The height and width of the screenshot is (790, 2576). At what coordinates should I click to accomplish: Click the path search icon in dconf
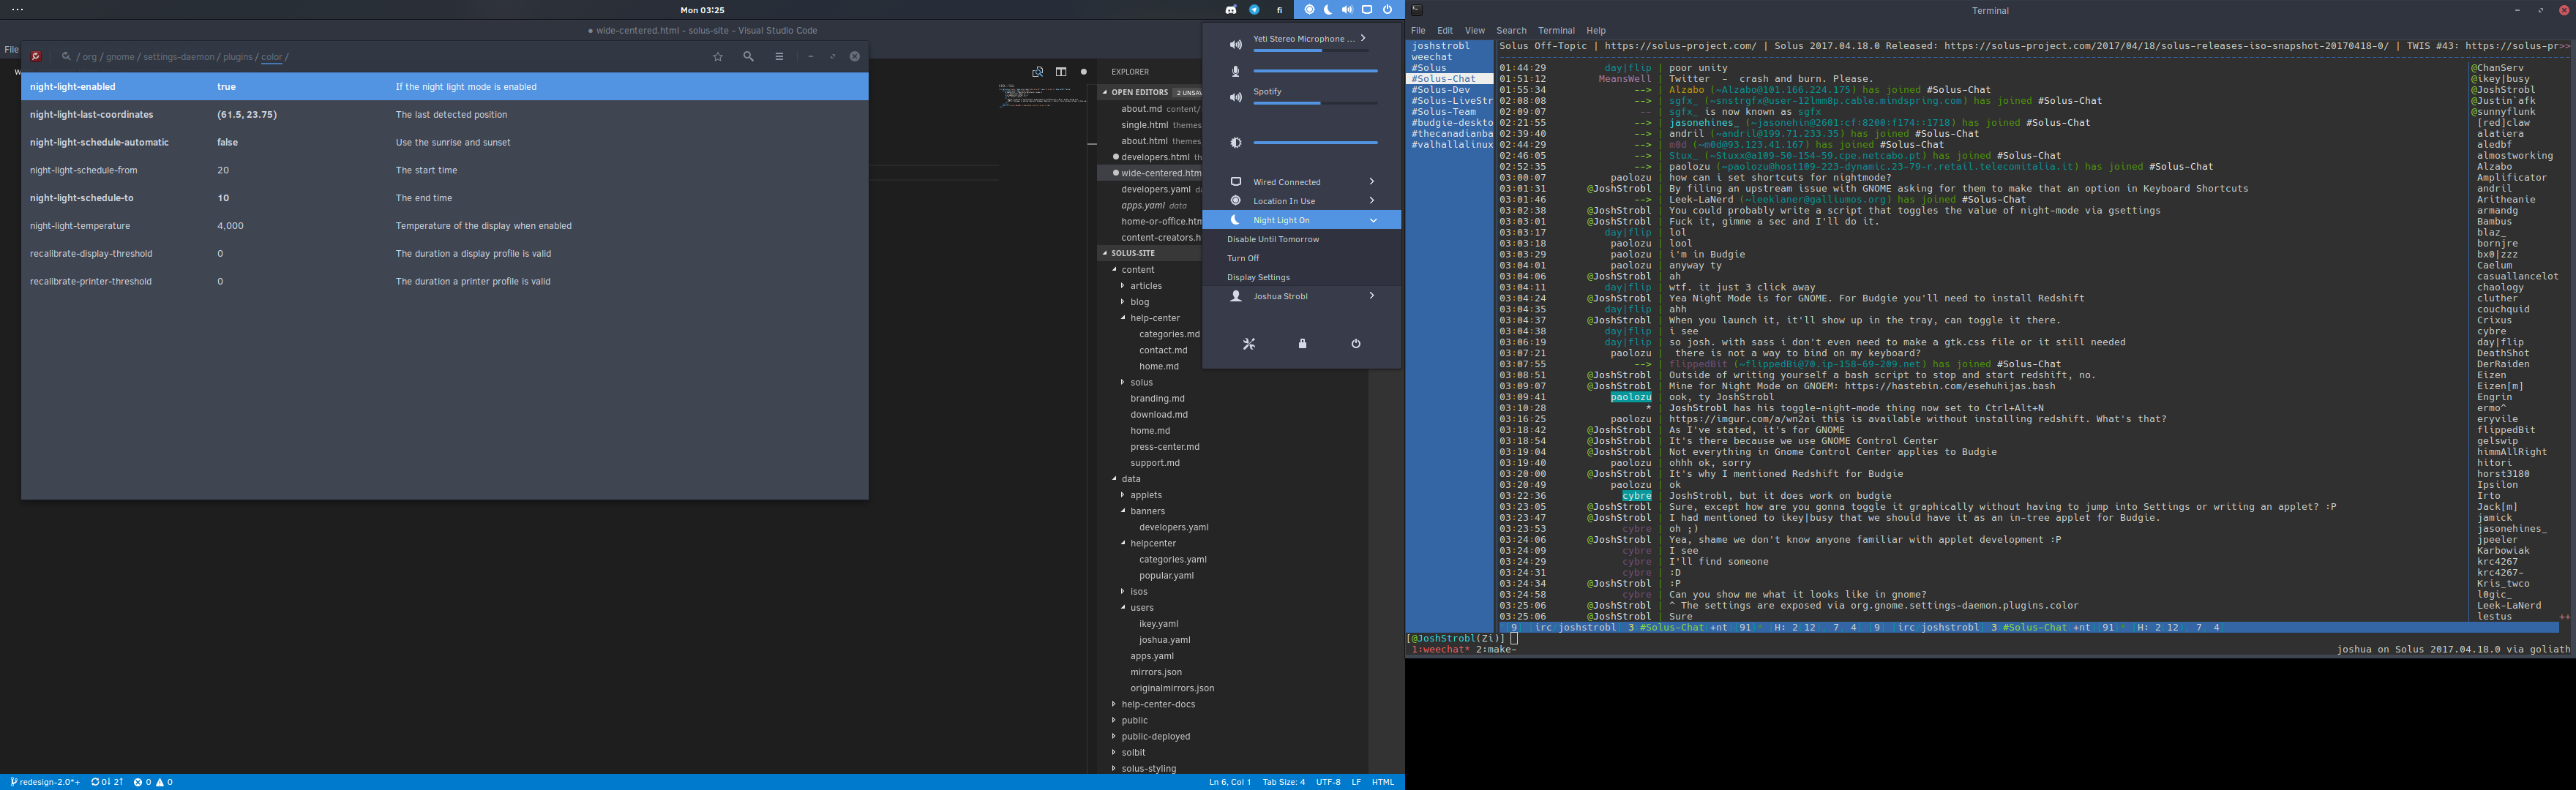pos(66,57)
